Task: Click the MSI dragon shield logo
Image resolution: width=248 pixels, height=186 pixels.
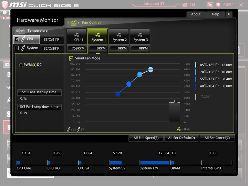Action: click(5, 5)
